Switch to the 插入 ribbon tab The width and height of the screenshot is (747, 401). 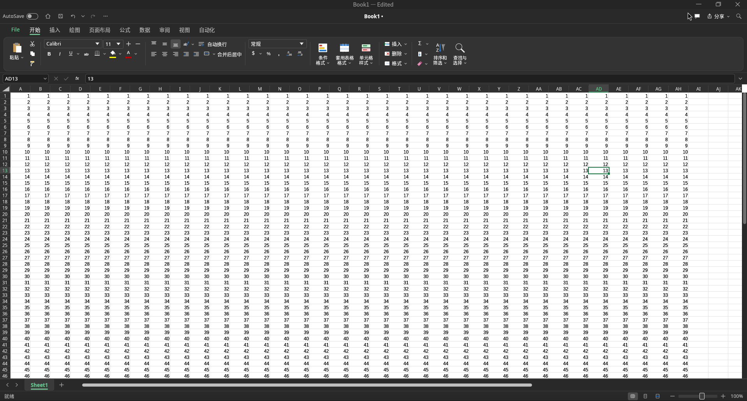pos(55,30)
